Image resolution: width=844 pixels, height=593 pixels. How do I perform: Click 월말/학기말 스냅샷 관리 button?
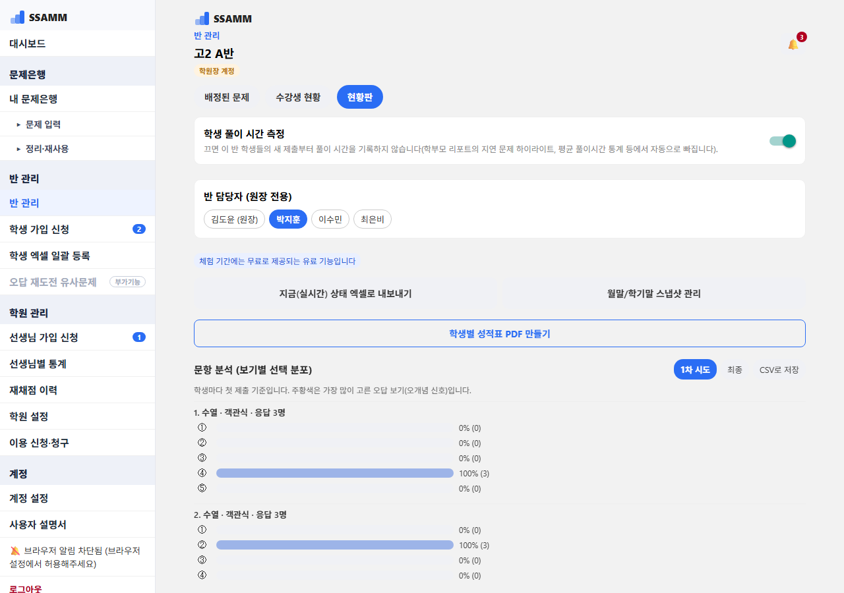[654, 294]
